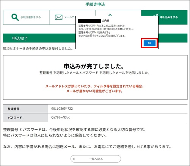Click the dialog message about 整理番号・パスワード
The image size is (190, 166).
[x=106, y=31]
